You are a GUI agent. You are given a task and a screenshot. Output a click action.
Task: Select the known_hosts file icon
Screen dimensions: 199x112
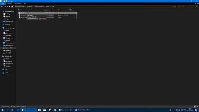pos(19,17)
